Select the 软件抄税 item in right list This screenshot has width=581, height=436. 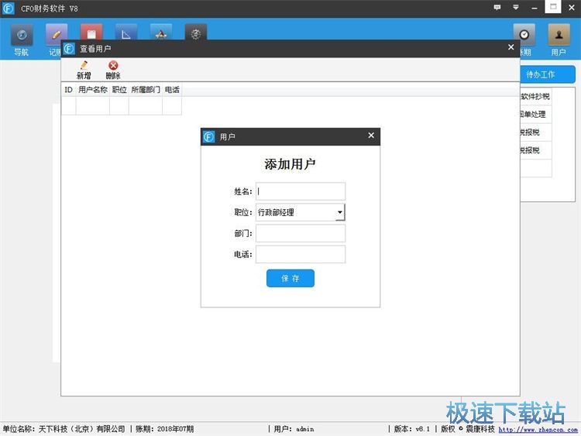tap(536, 96)
